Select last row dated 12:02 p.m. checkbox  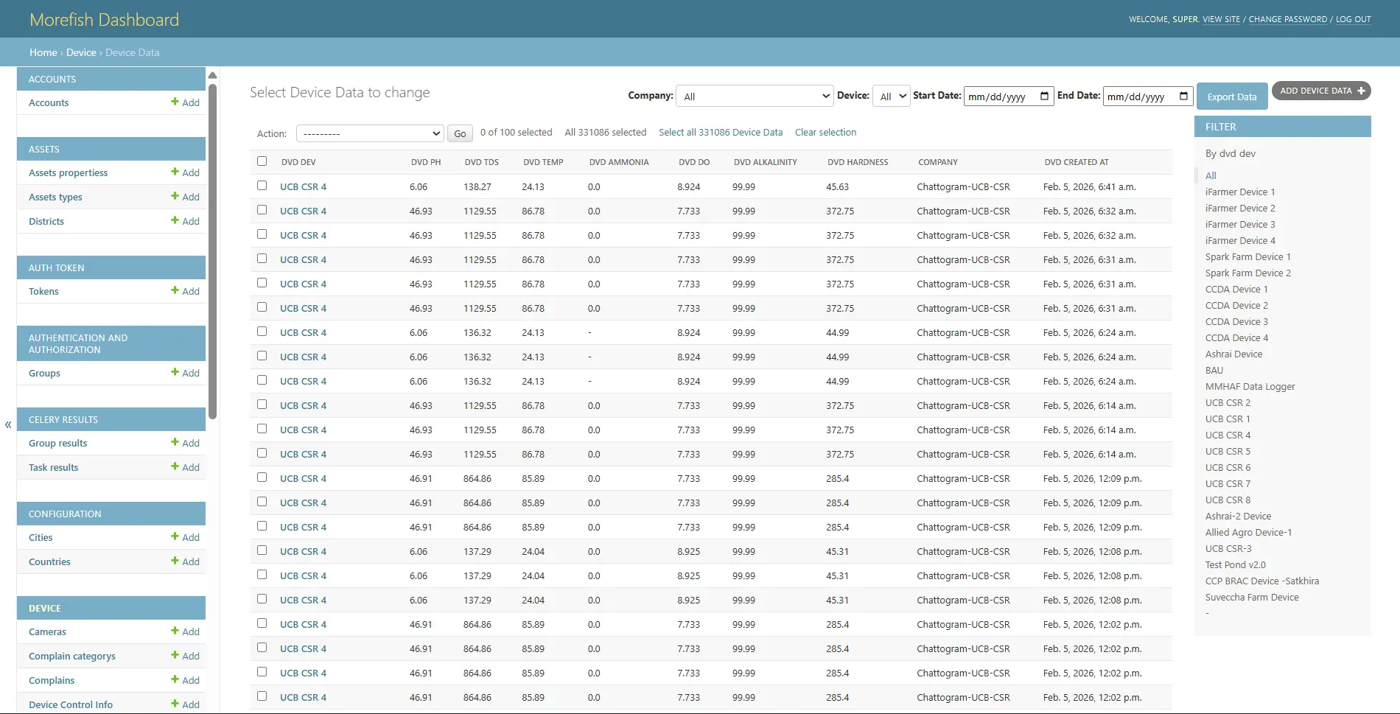coord(262,696)
